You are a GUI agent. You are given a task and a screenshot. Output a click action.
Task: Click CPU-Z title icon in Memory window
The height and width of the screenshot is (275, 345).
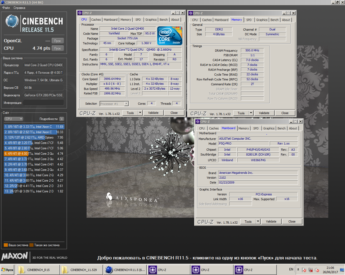(190, 13)
